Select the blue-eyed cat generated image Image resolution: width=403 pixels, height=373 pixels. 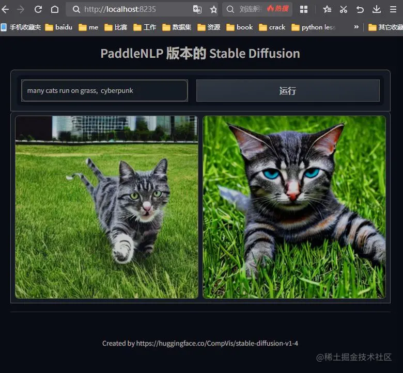[x=295, y=207]
